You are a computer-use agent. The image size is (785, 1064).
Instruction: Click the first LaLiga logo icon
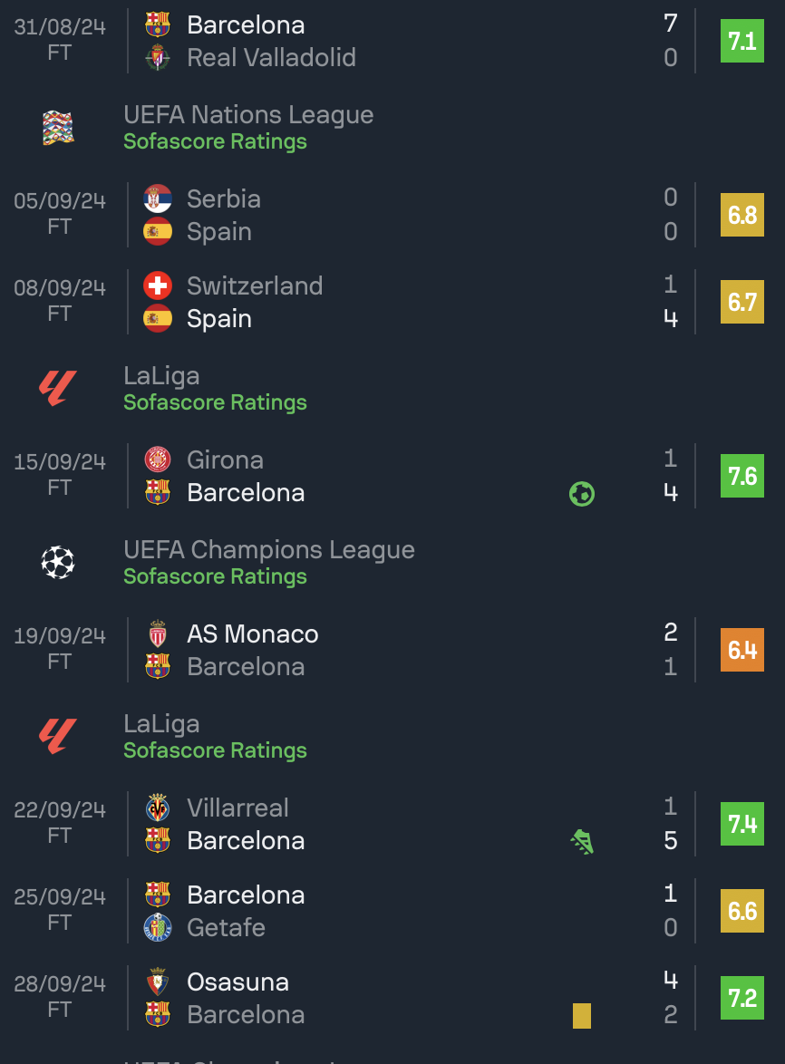58,388
